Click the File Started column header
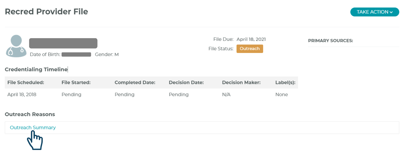 pos(76,83)
